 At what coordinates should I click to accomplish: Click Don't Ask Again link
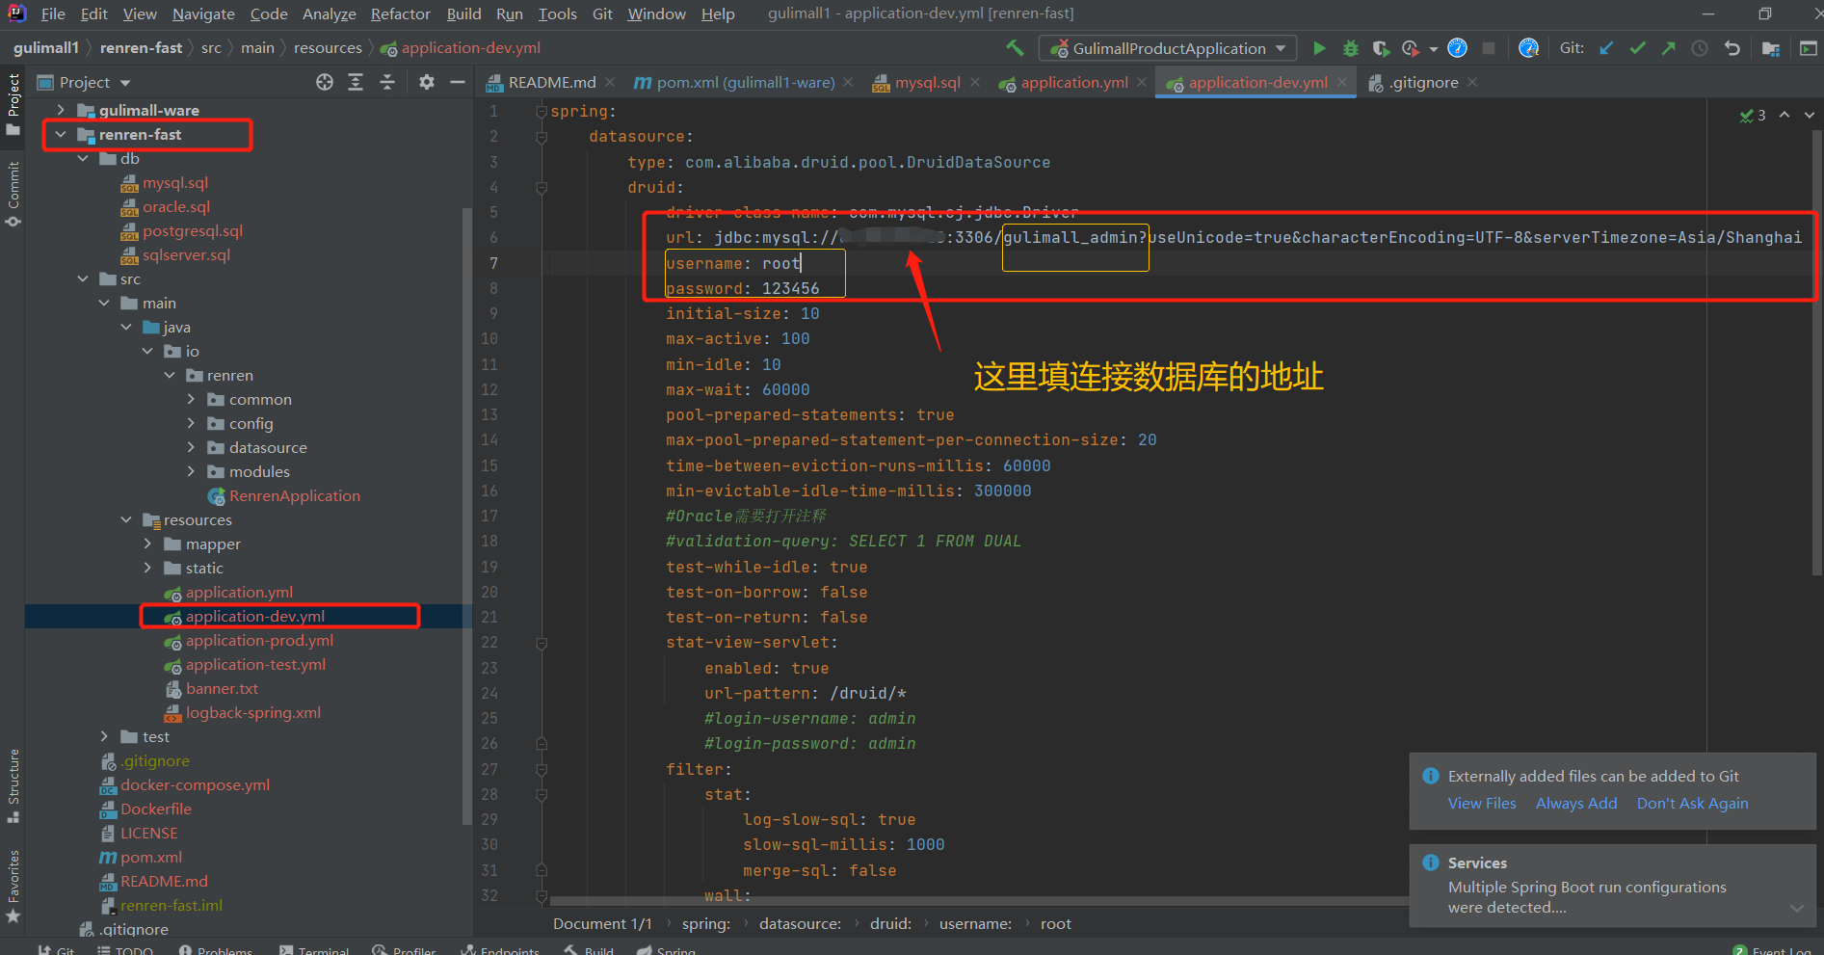(x=1692, y=804)
